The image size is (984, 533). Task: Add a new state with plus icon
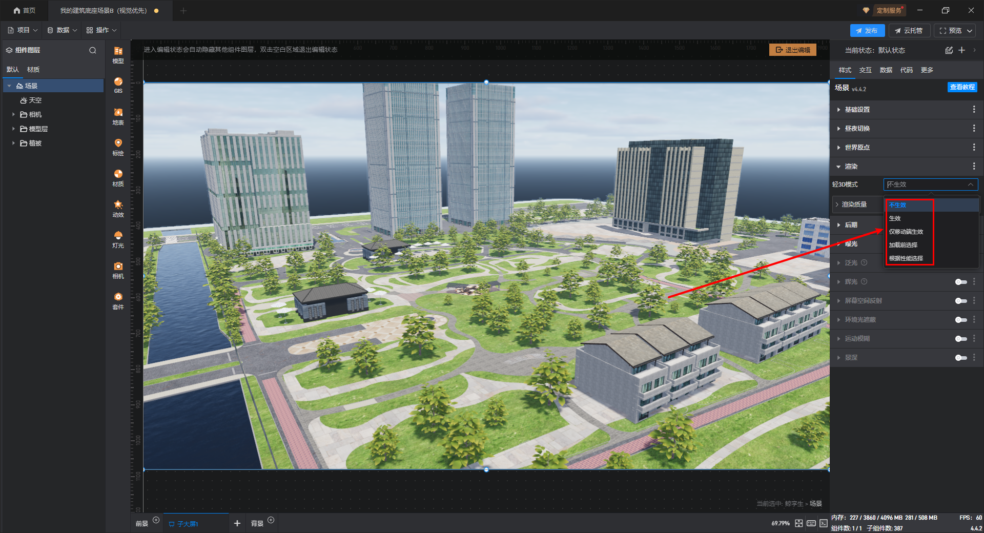pos(962,50)
